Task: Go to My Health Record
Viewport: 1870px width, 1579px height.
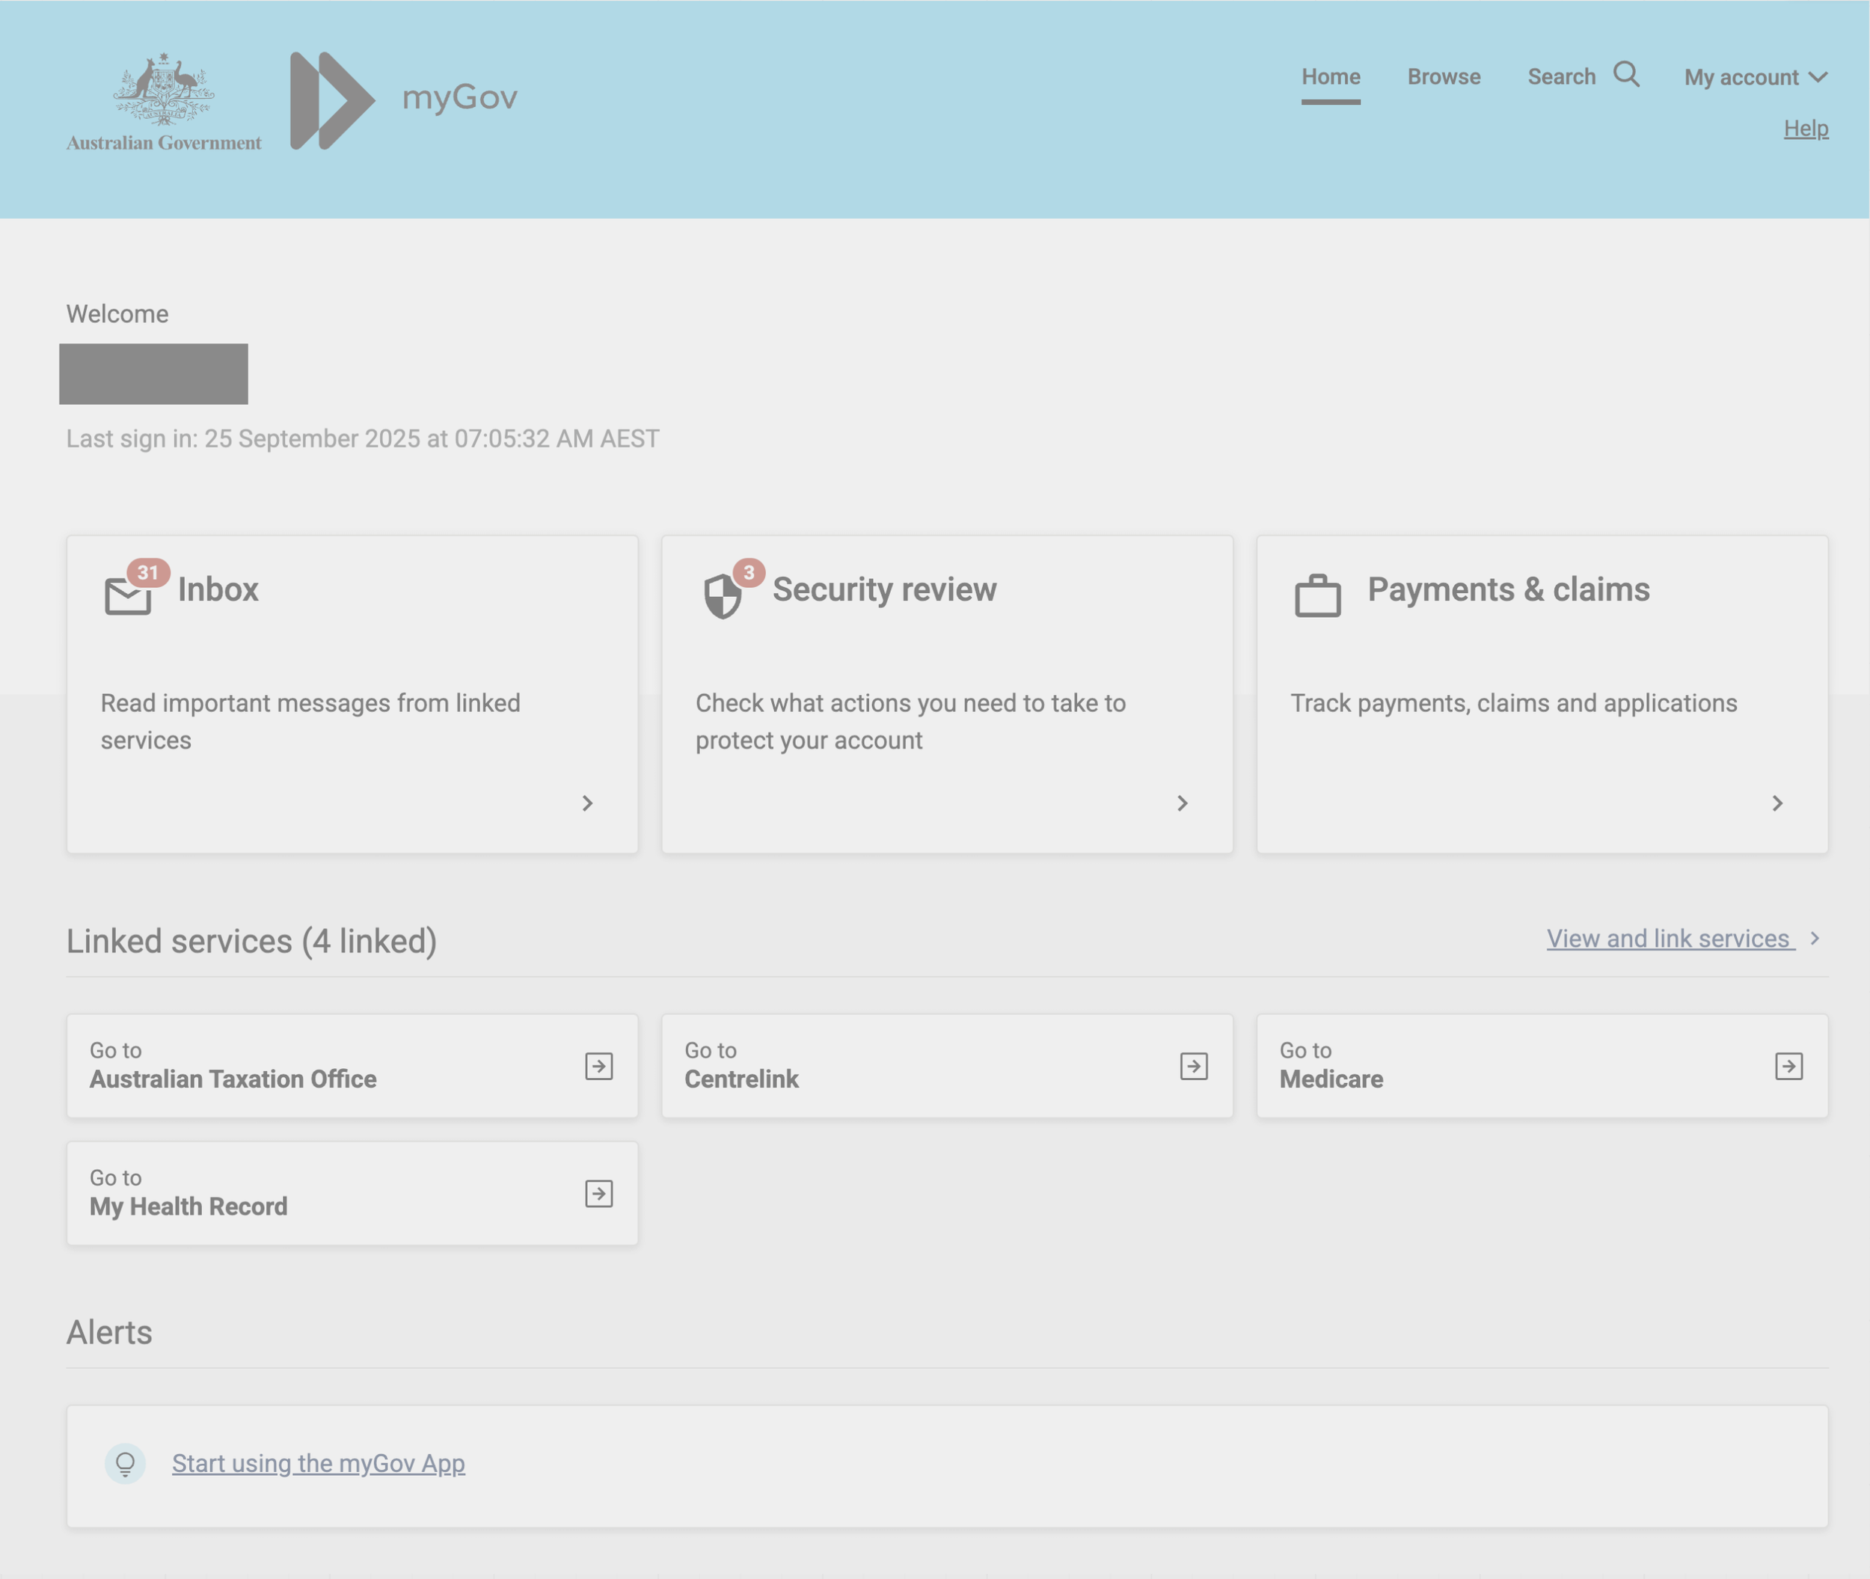Action: point(353,1193)
